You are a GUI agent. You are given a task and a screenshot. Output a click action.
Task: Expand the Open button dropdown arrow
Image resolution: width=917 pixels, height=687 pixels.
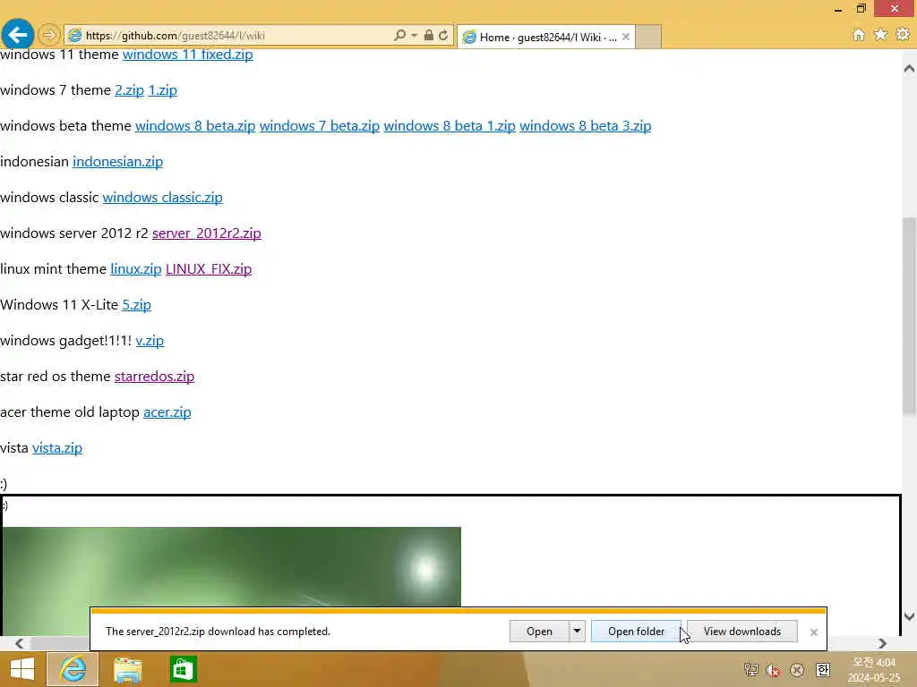577,631
